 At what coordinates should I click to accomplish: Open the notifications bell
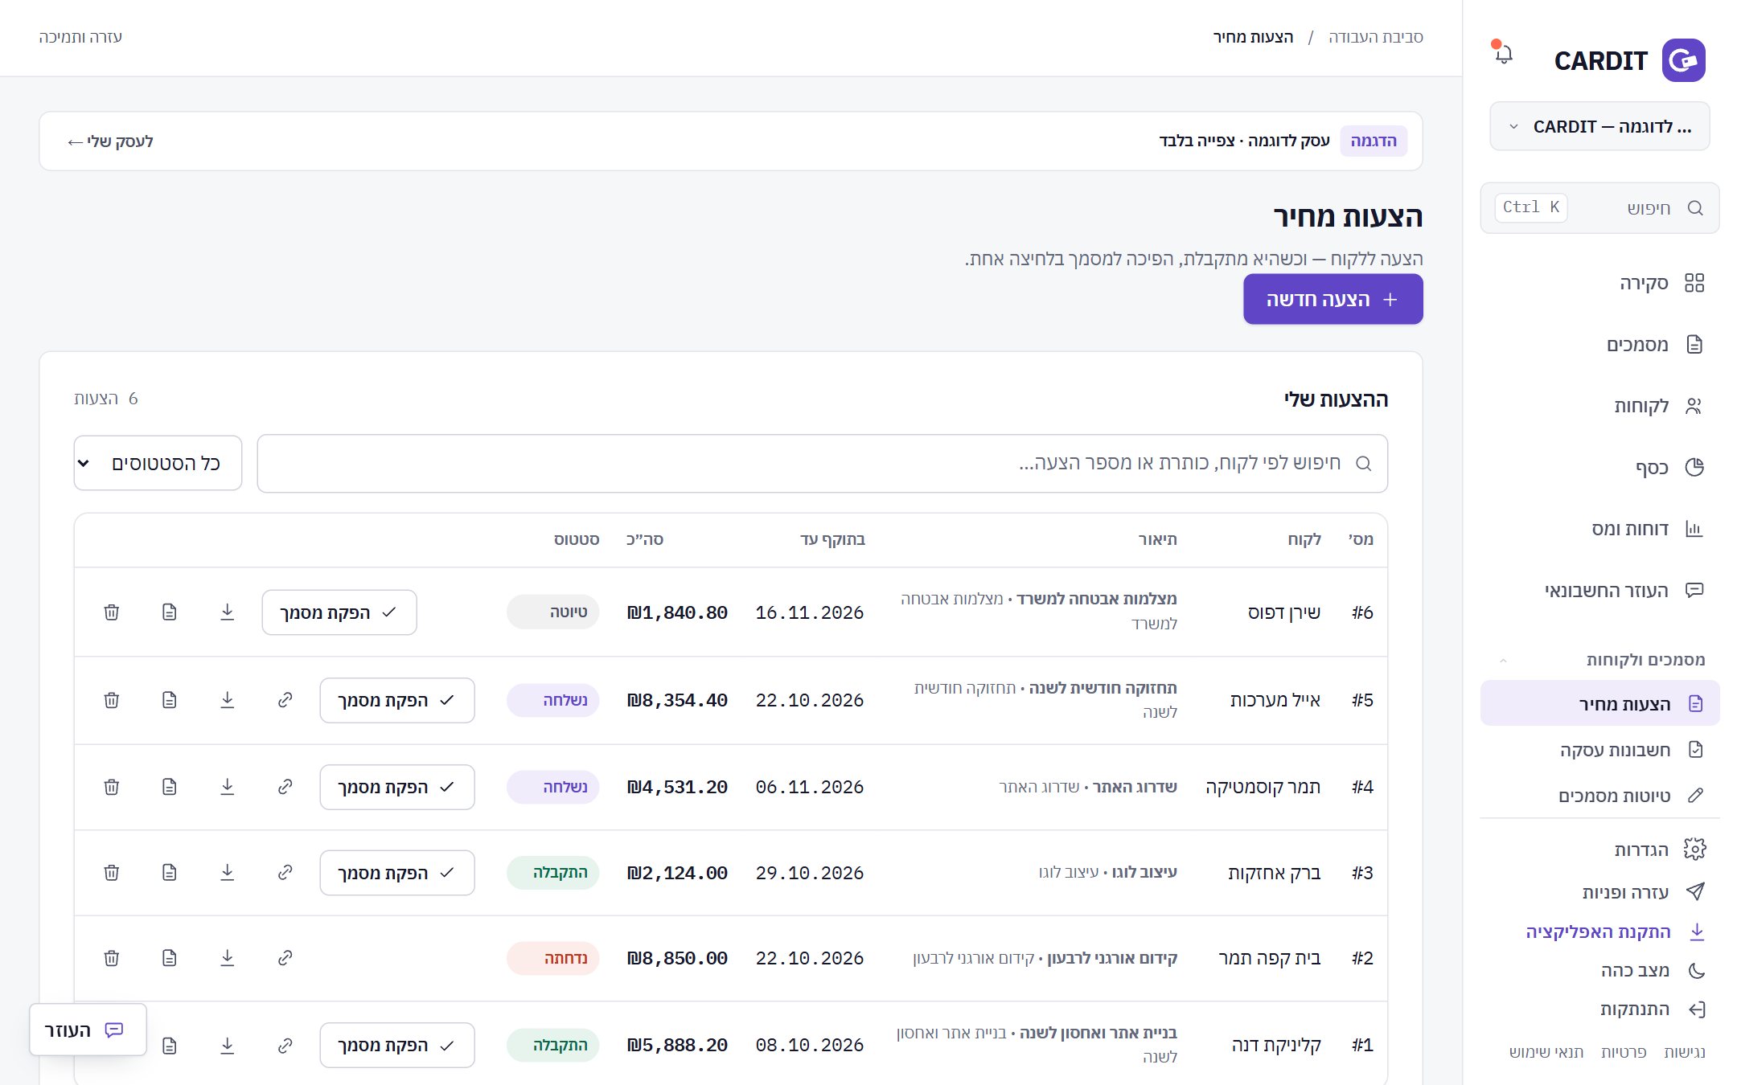point(1503,54)
